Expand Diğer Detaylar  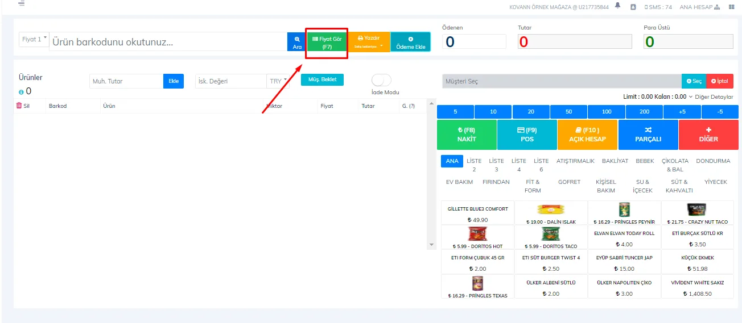click(x=710, y=97)
